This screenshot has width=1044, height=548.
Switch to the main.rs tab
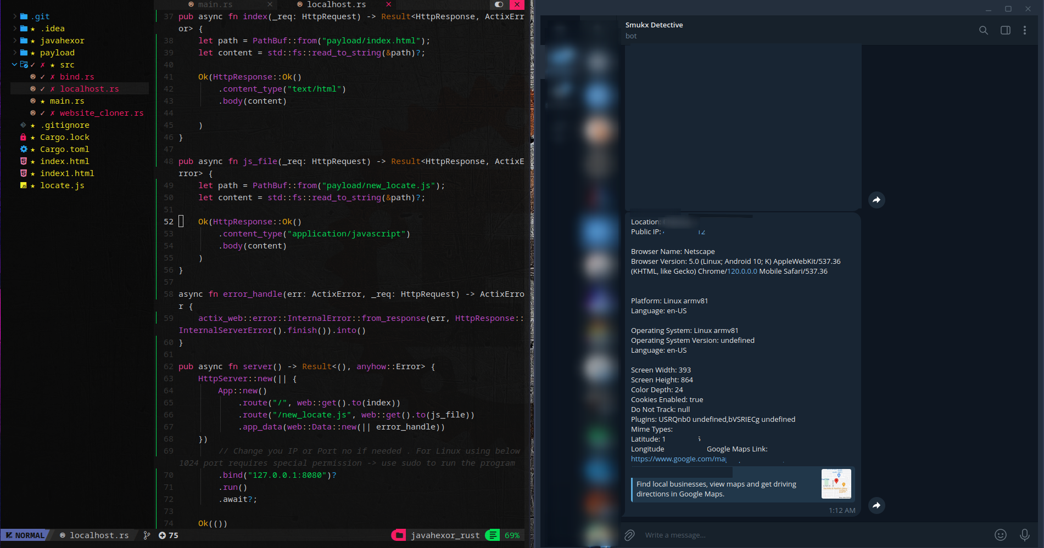pyautogui.click(x=215, y=4)
